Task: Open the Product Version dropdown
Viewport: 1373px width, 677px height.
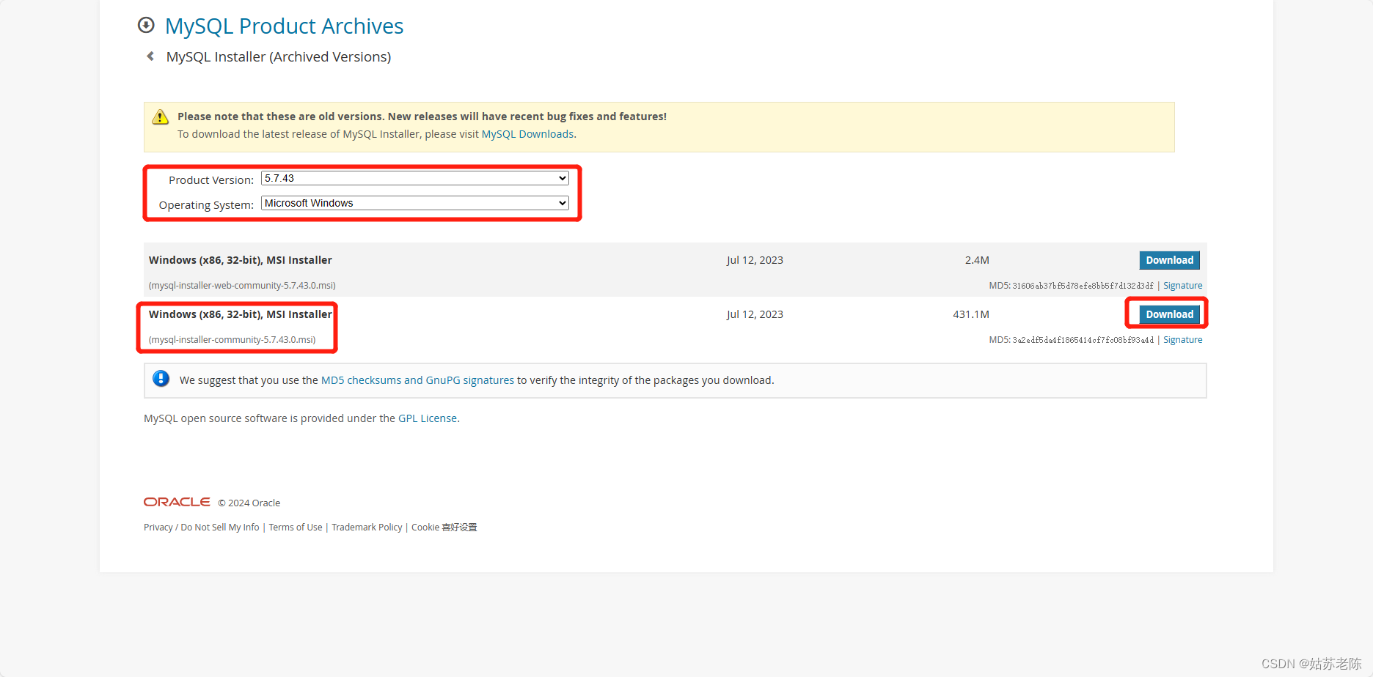Action: click(415, 178)
